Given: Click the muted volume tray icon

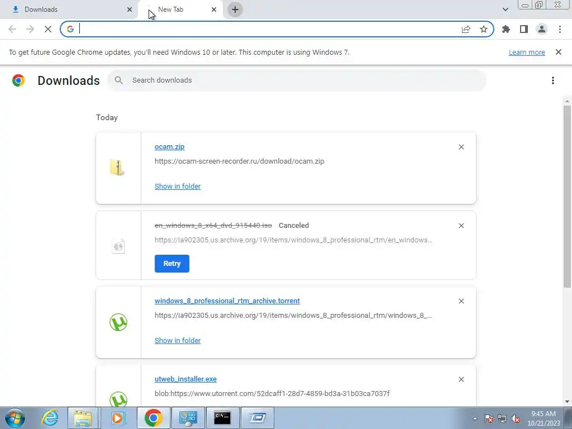Looking at the screenshot, I should [516, 418].
